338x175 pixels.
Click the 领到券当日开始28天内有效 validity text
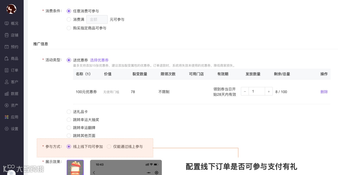pyautogui.click(x=225, y=92)
